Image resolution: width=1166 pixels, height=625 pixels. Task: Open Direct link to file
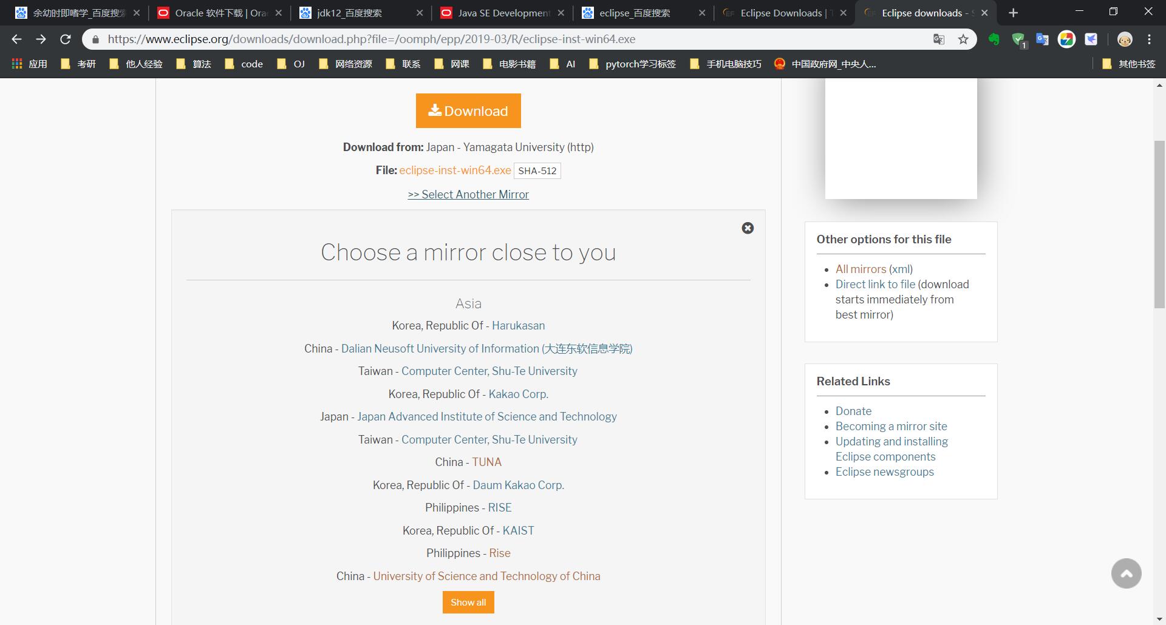pos(875,284)
